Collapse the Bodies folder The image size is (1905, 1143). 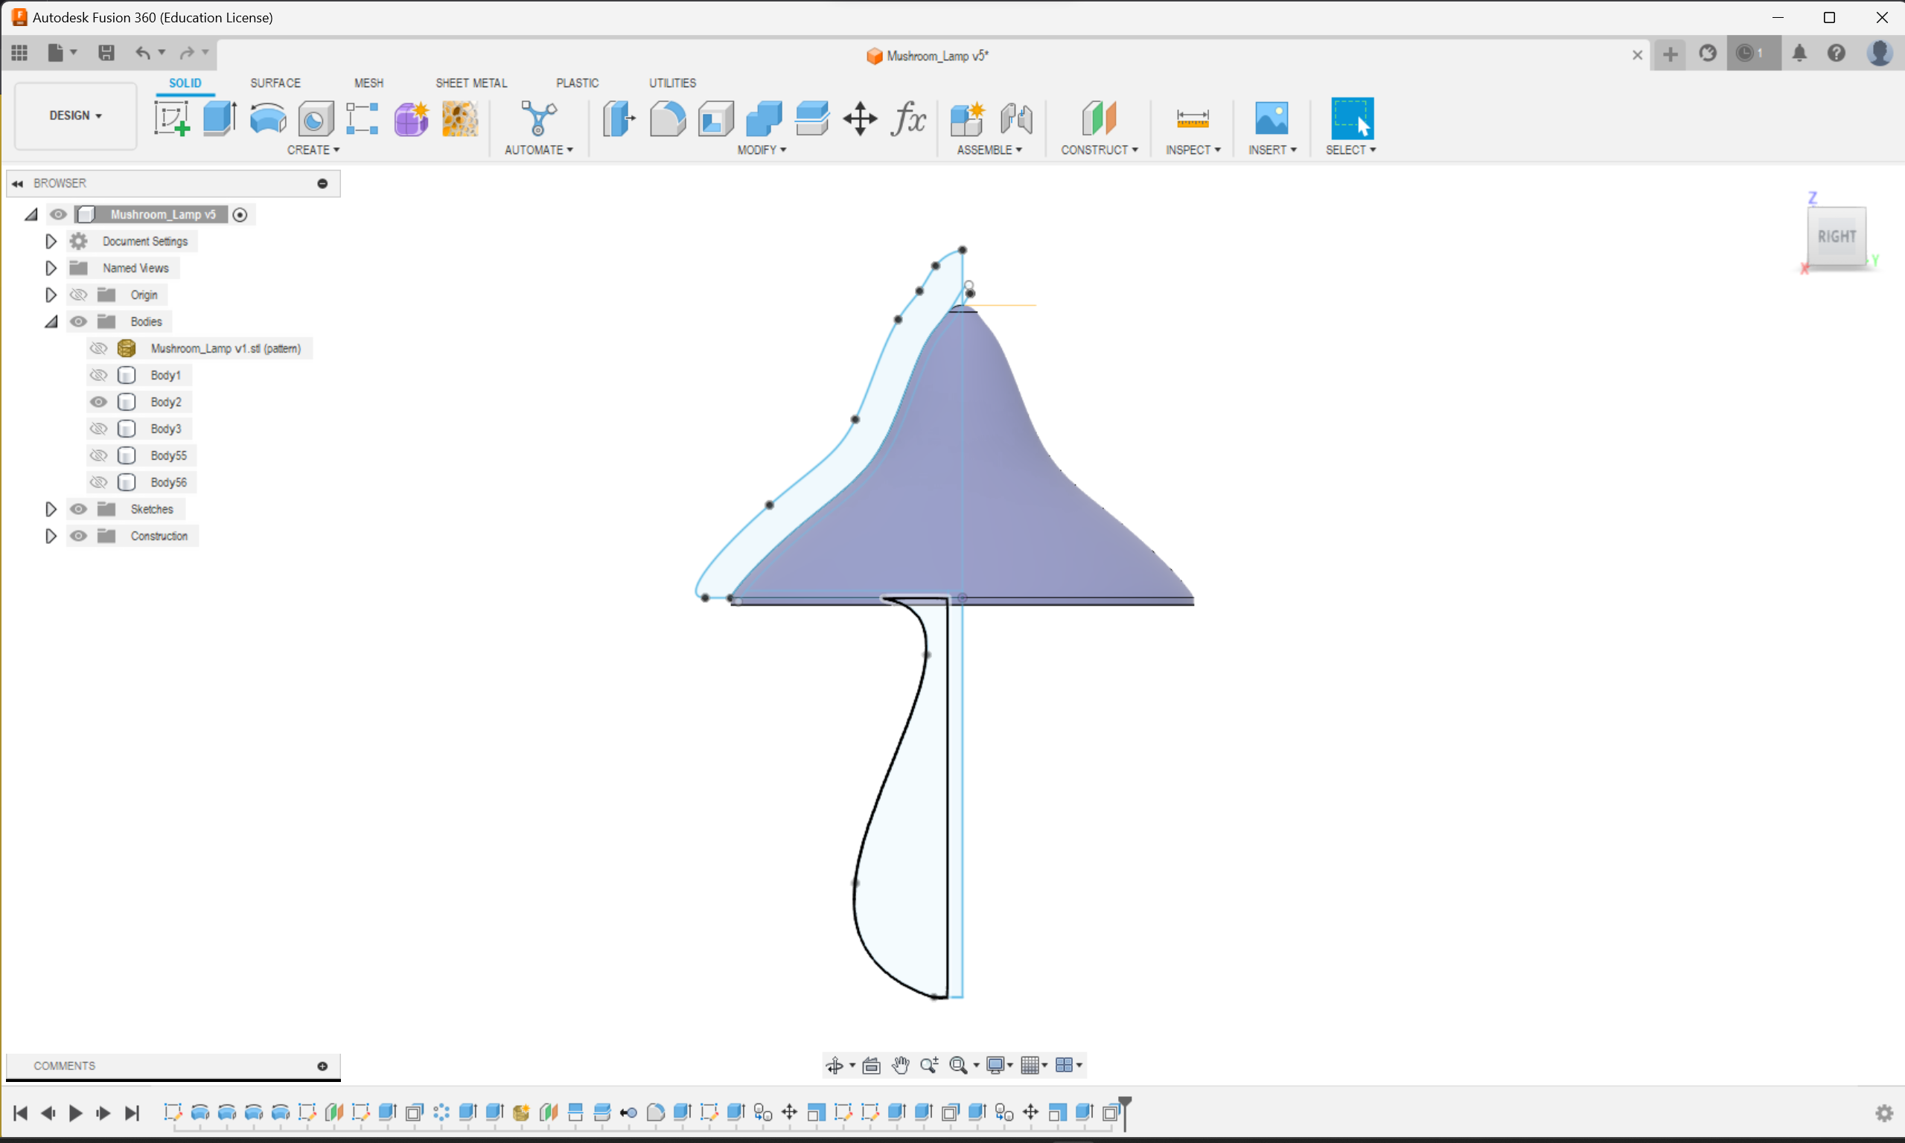[51, 322]
